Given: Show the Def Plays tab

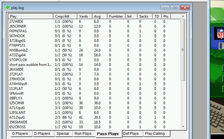Looking at the screenshot, I should coord(131,134).
